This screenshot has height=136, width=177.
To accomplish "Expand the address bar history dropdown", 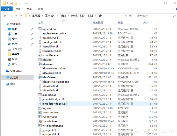I will (x=126, y=16).
